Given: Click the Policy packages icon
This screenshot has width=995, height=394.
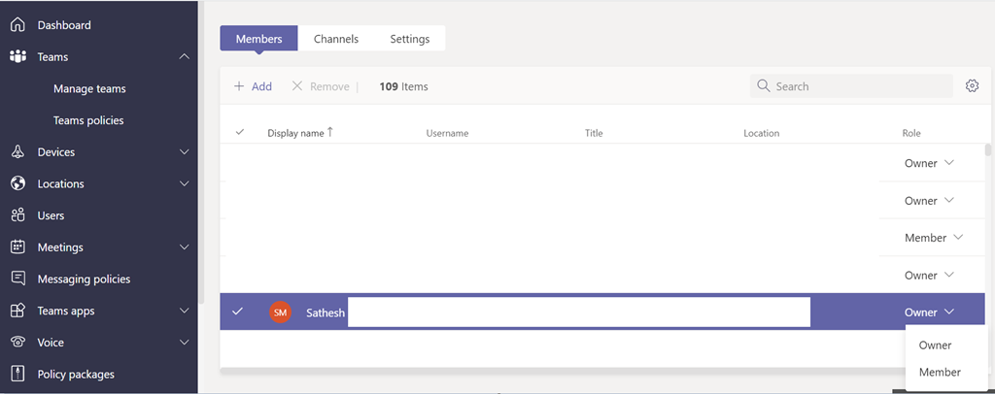Looking at the screenshot, I should [17, 374].
